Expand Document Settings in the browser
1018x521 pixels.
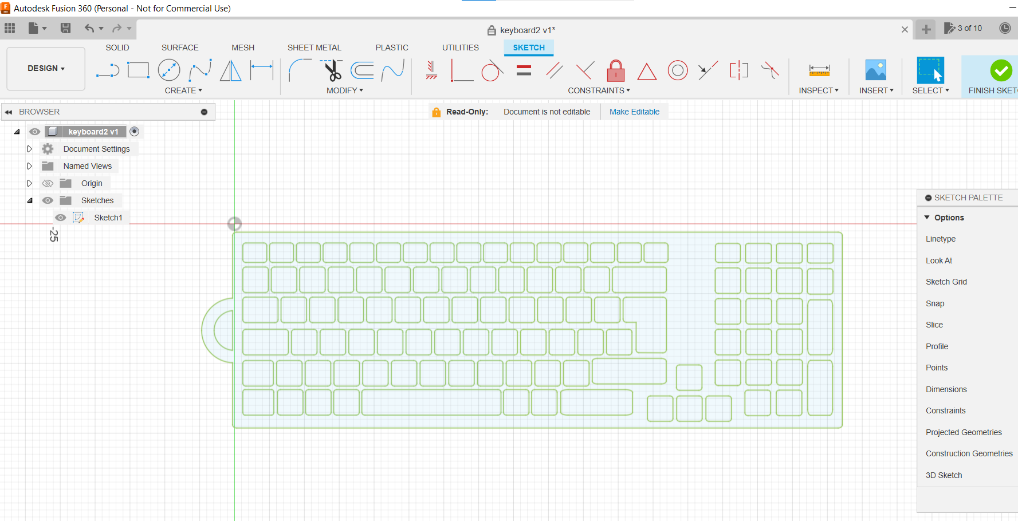[29, 148]
